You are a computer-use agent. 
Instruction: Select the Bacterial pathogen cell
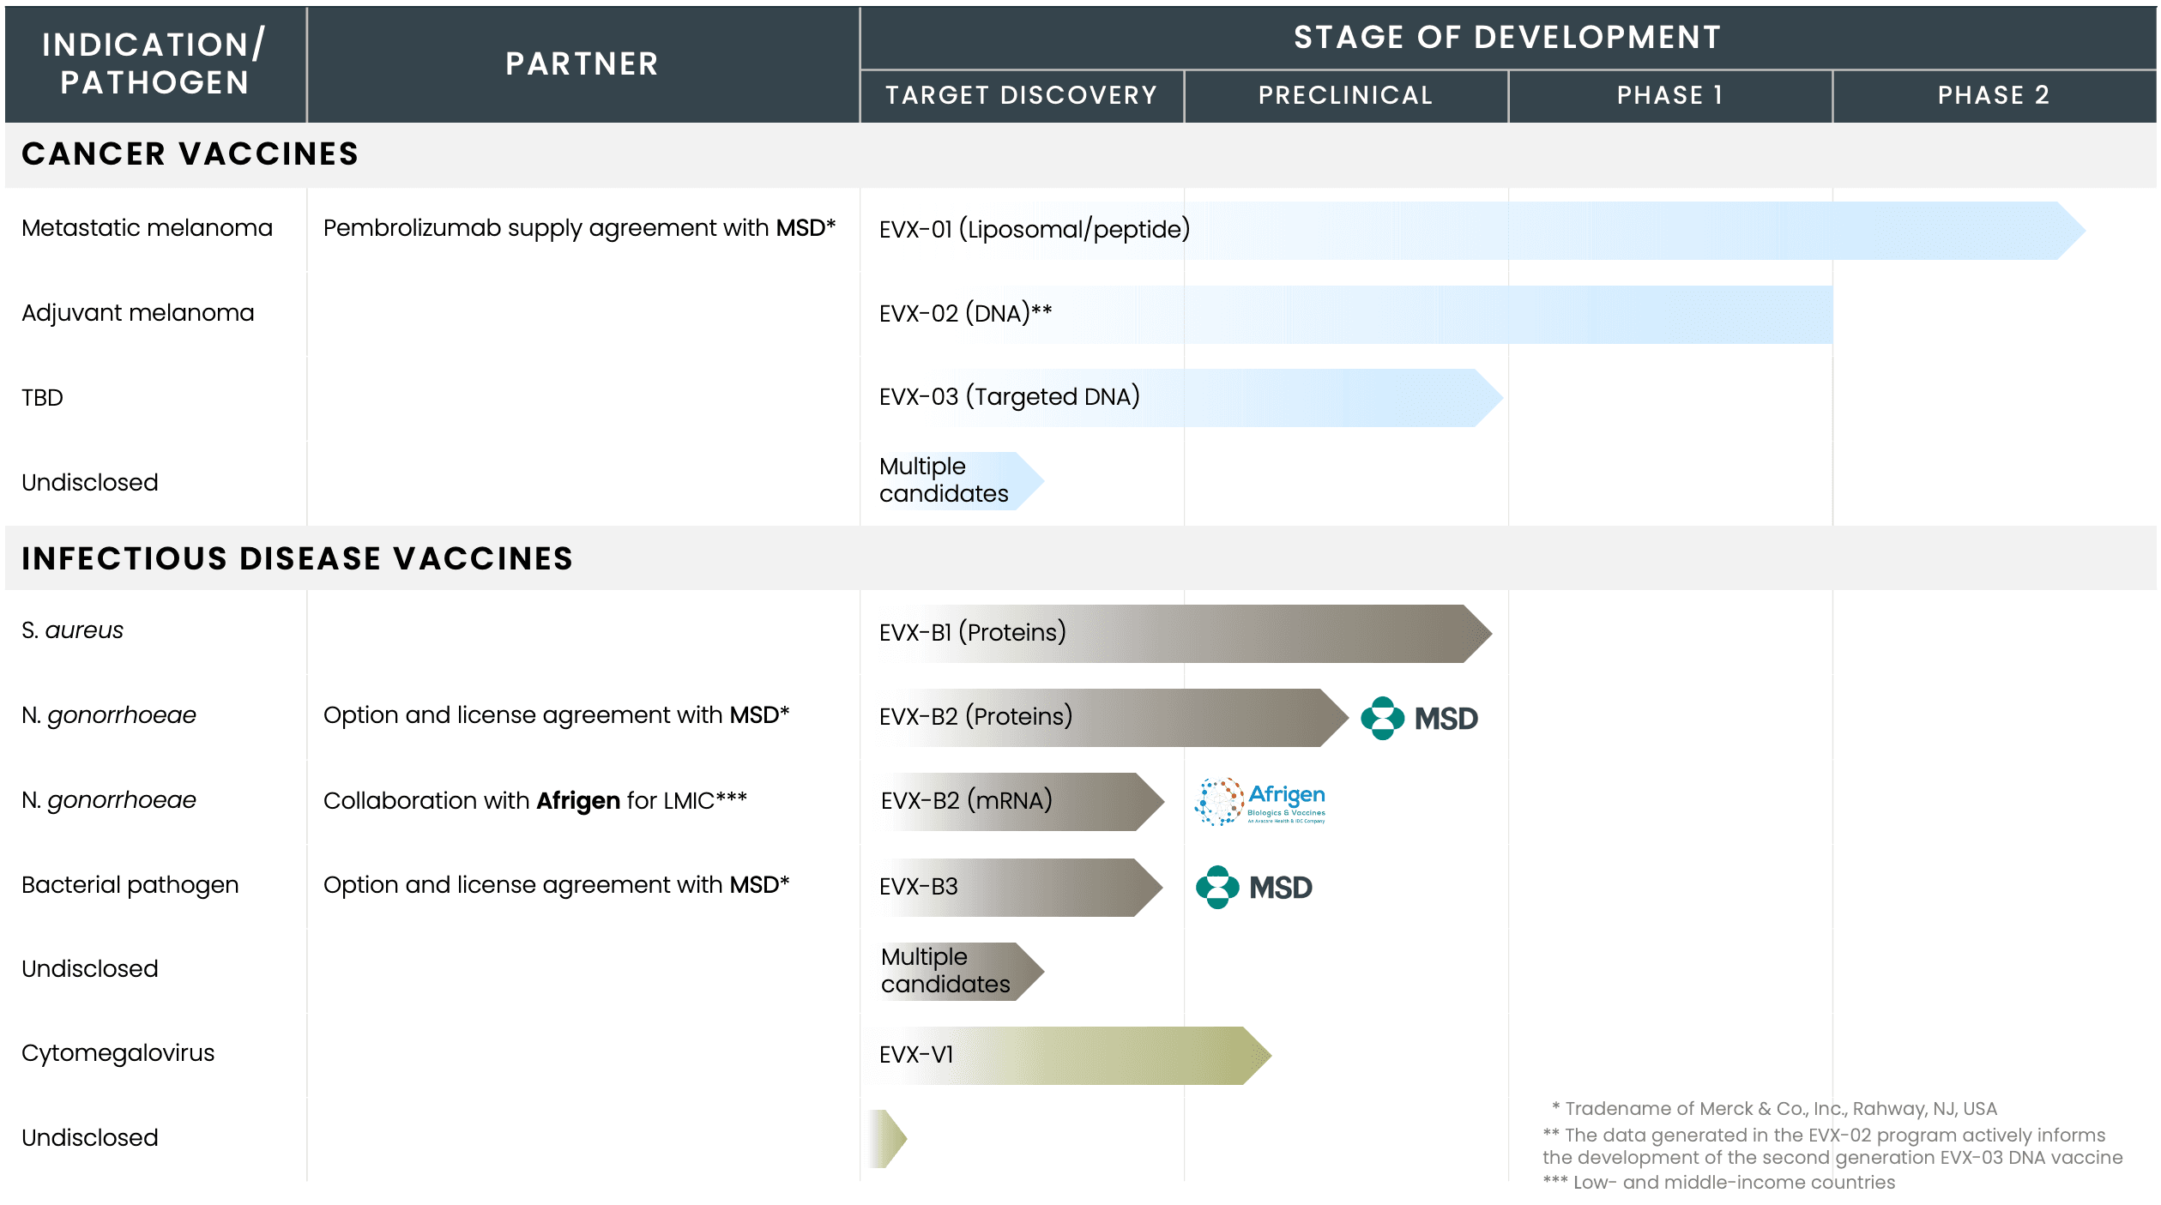pyautogui.click(x=130, y=885)
